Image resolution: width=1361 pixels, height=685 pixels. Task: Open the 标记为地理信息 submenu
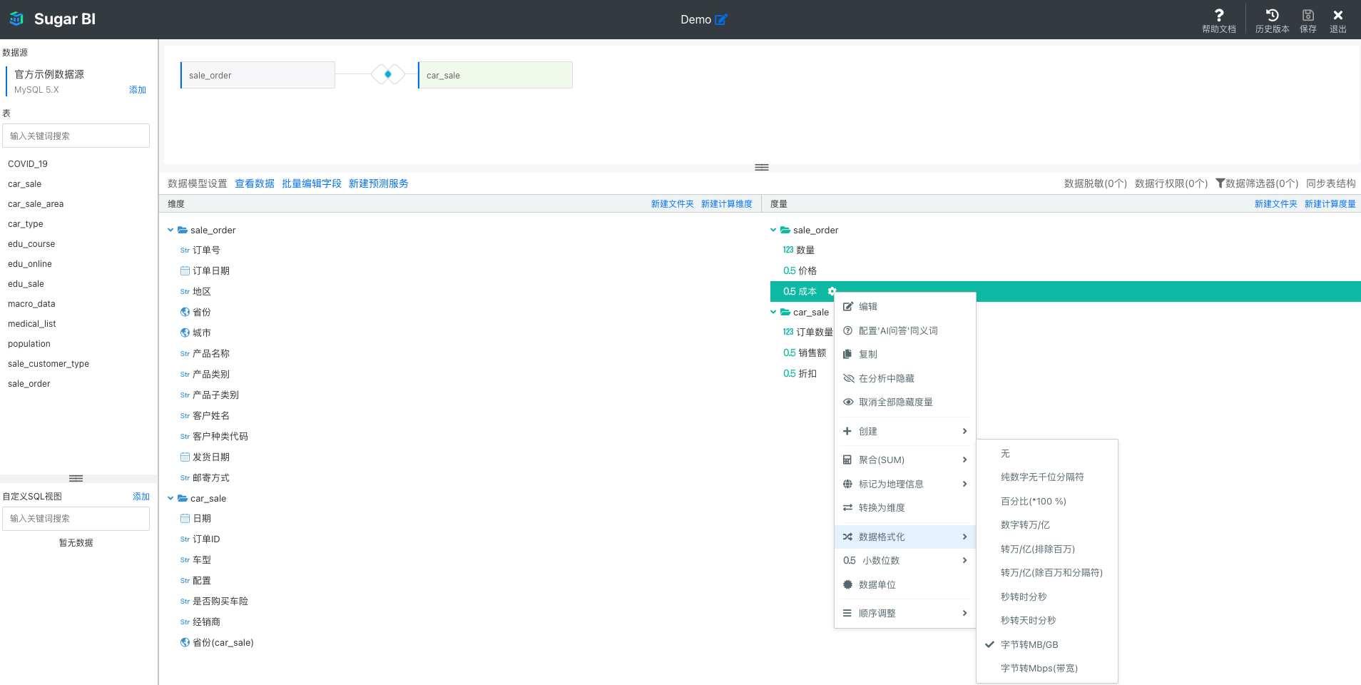[904, 484]
